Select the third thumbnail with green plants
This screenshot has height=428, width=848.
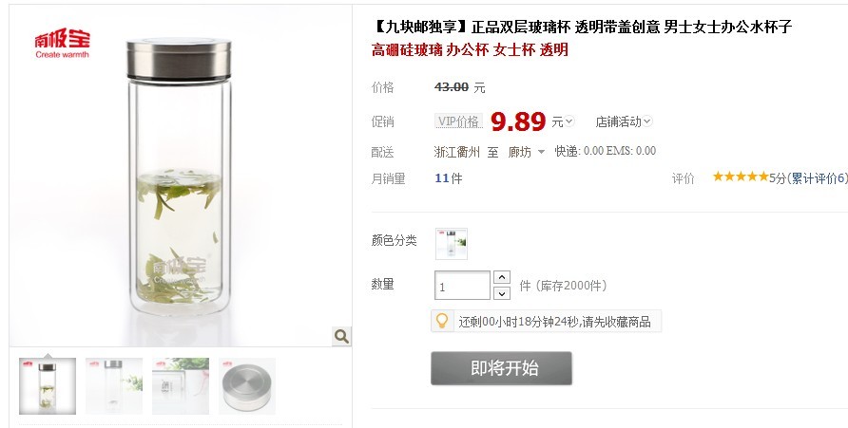point(181,386)
